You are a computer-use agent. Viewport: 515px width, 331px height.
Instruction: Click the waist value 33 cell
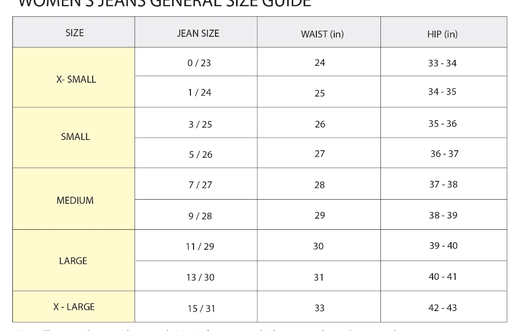coord(319,309)
